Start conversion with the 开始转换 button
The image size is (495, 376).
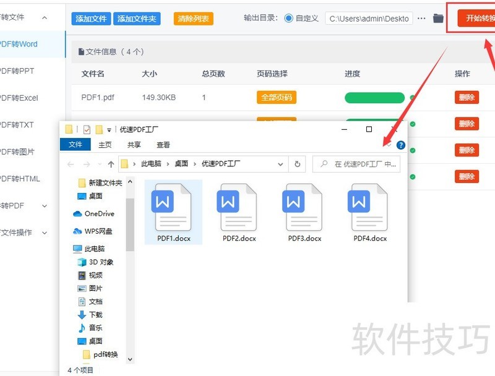tap(476, 18)
